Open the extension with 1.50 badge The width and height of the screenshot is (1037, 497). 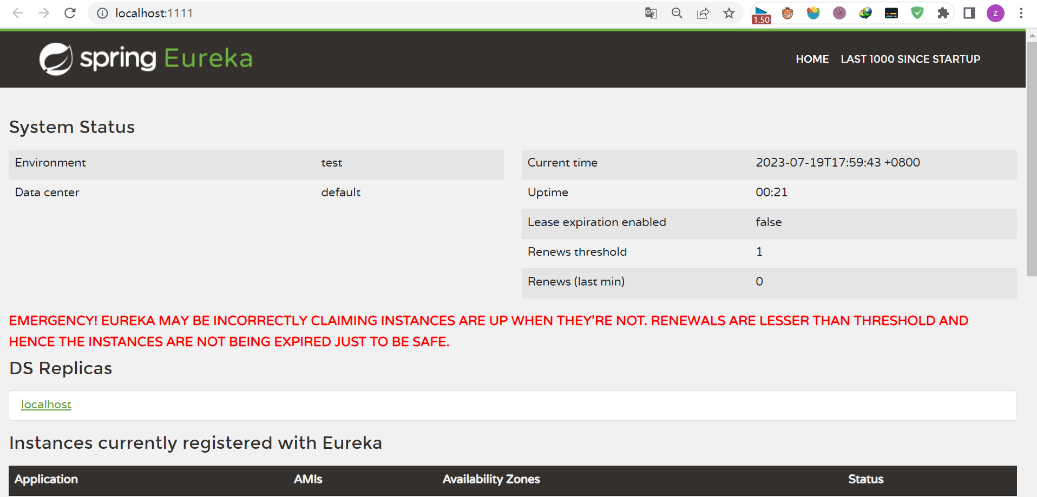(762, 15)
